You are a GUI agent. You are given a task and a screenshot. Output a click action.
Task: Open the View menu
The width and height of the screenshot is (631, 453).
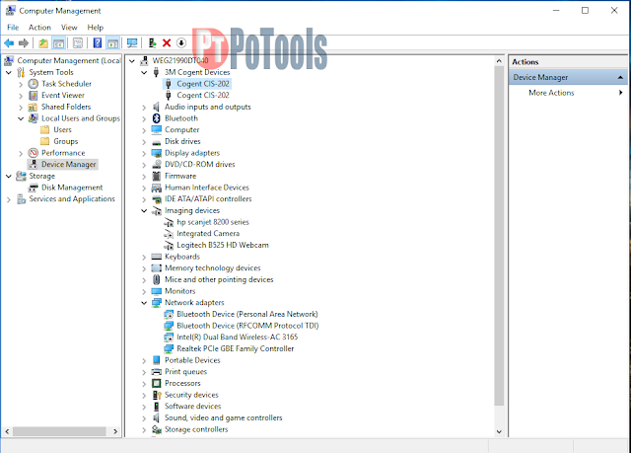(69, 28)
